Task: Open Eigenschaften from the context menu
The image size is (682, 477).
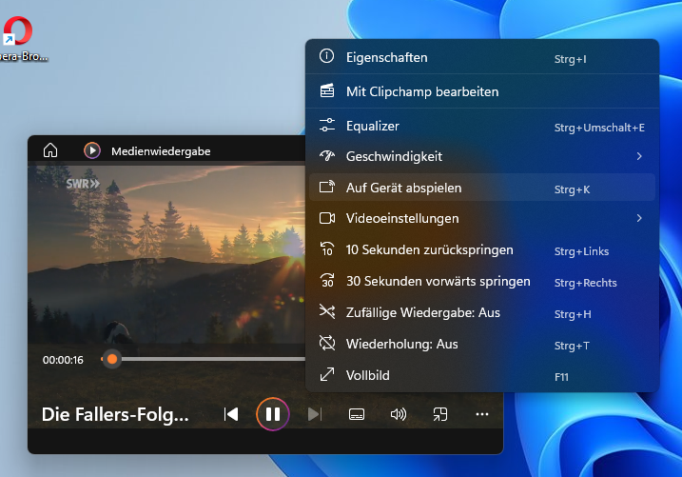Action: [482, 57]
